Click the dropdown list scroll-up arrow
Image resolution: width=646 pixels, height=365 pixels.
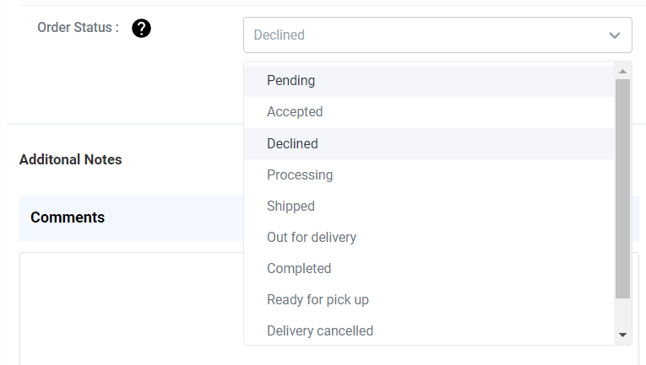(622, 72)
